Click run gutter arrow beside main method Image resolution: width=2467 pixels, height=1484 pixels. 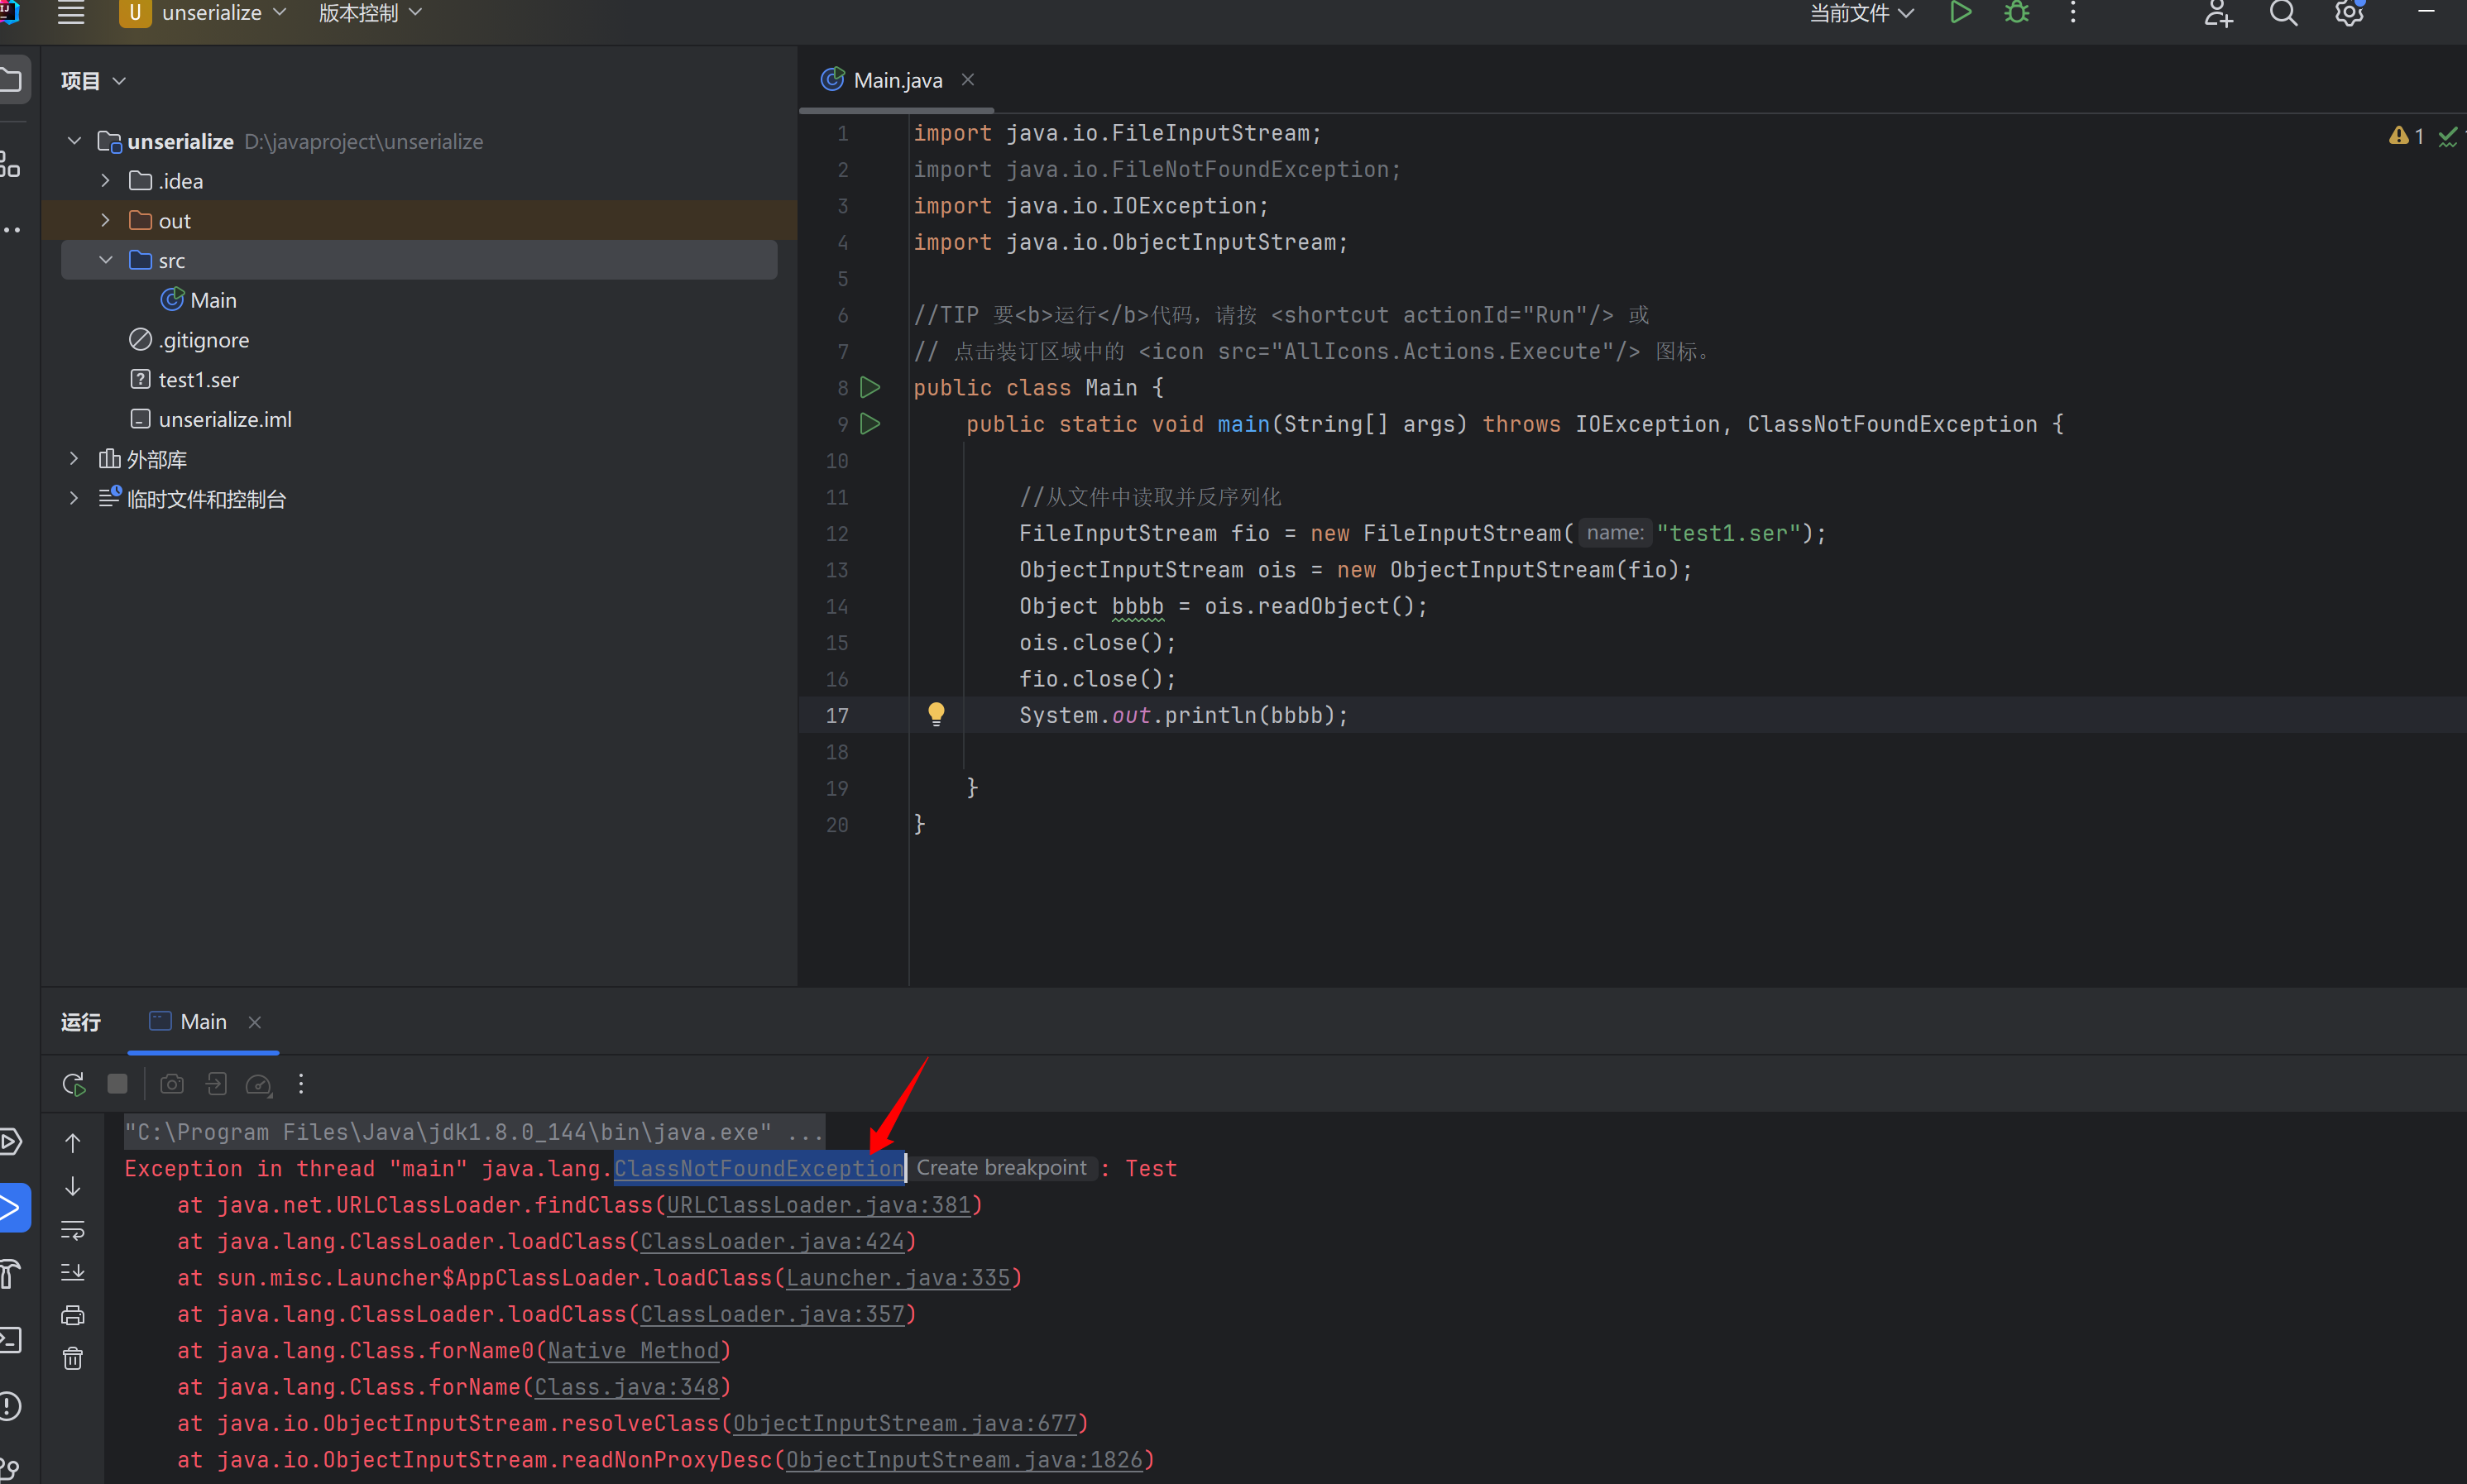[870, 424]
